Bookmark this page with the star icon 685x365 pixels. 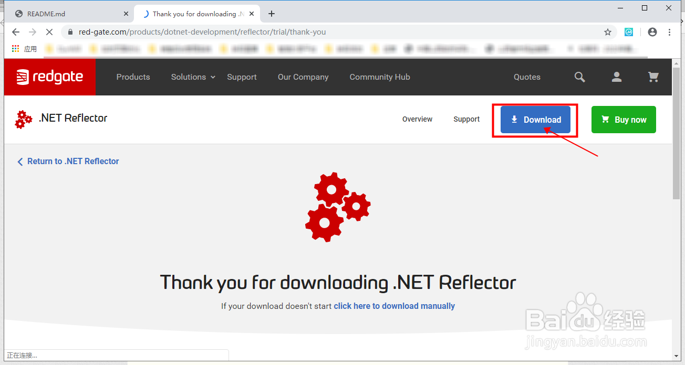608,32
